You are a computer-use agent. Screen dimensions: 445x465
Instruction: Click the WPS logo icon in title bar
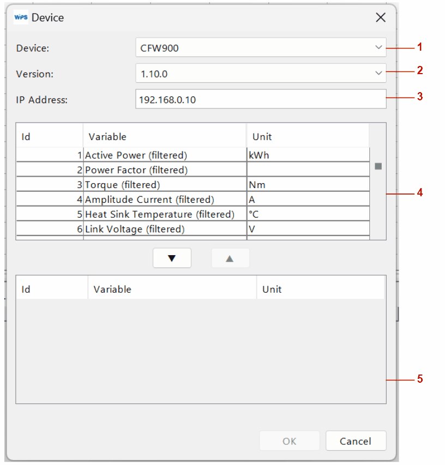(20, 17)
